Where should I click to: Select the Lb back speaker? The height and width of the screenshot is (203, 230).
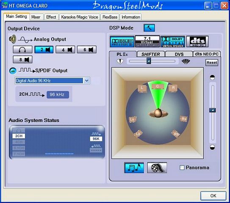pyautogui.click(x=138, y=134)
